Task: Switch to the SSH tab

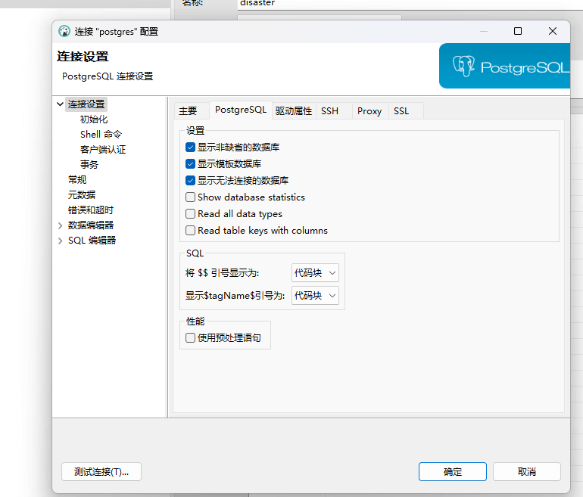Action: coord(330,111)
